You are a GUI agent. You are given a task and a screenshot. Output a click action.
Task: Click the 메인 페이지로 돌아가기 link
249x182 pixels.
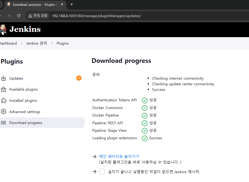(x=119, y=156)
